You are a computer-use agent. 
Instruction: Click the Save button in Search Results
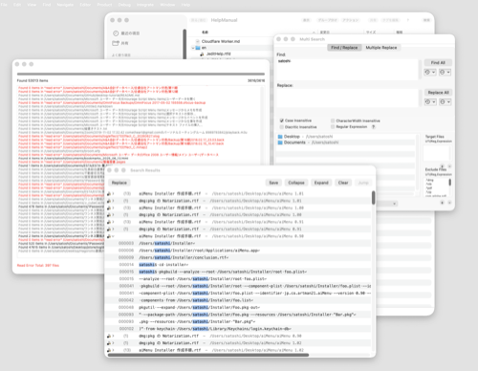273,183
